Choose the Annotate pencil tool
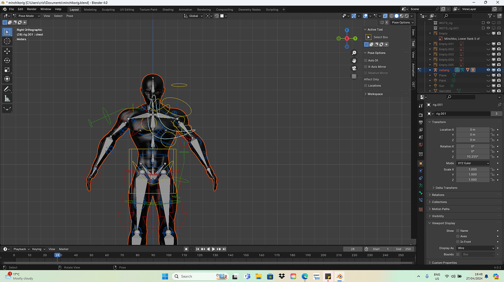This screenshot has width=504, height=282. [x=7, y=89]
